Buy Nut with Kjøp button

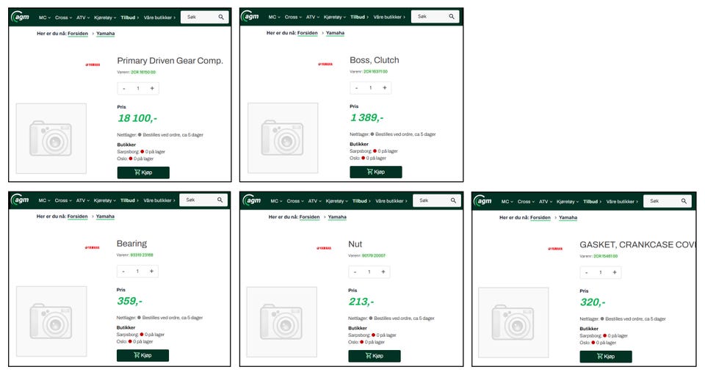375,356
